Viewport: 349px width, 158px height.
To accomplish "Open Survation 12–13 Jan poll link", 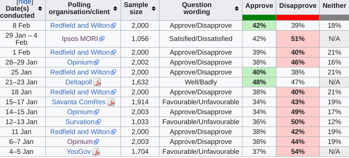I will [x=80, y=122].
